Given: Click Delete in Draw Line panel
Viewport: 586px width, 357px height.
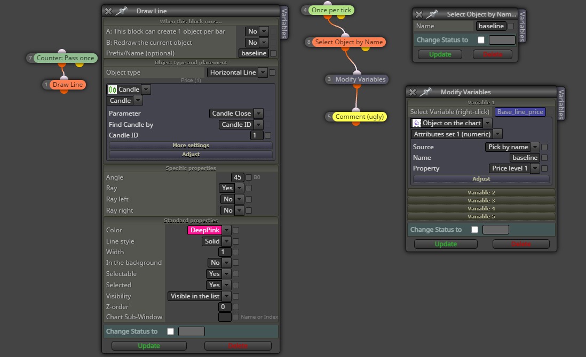Looking at the screenshot, I should [237, 346].
